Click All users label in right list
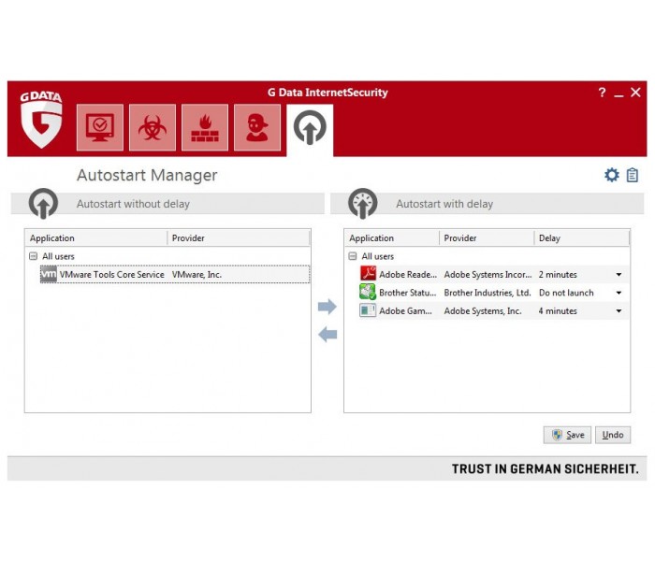655x561 pixels. (378, 256)
